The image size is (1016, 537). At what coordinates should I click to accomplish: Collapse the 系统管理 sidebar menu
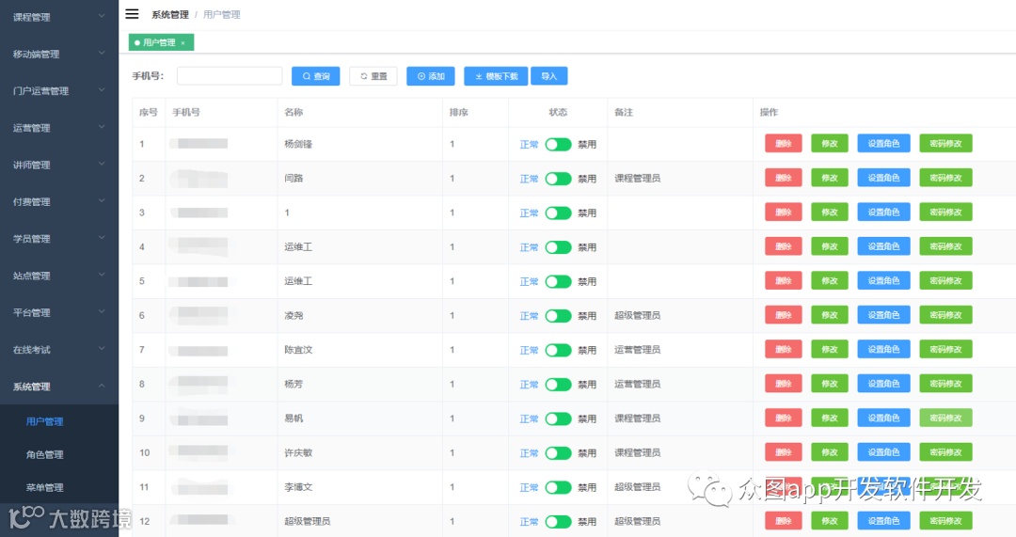coord(59,387)
